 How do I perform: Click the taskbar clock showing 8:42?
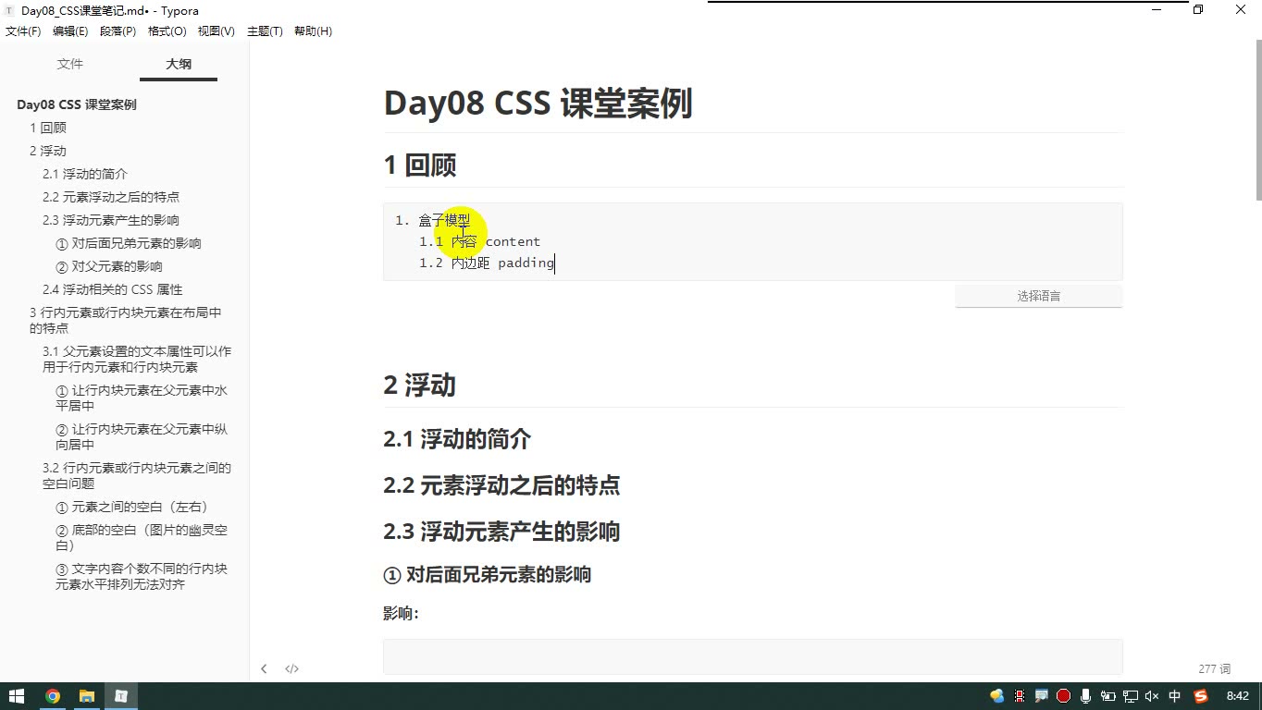[x=1238, y=696]
